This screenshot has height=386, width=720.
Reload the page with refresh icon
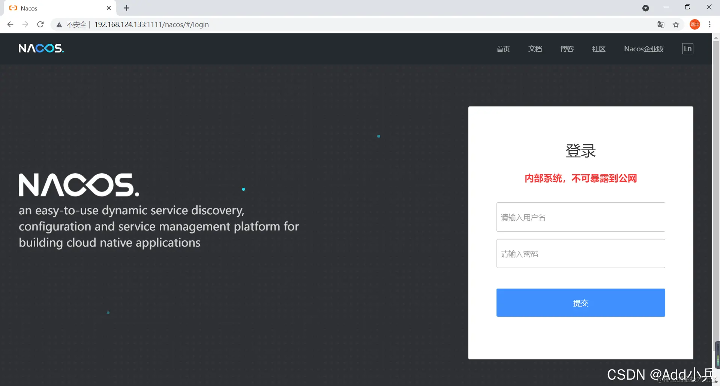[x=40, y=24]
